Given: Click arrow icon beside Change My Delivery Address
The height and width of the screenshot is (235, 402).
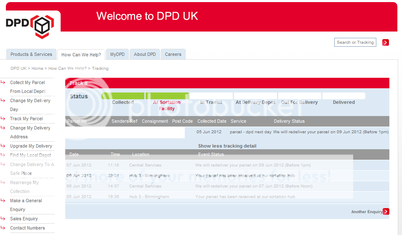Looking at the screenshot, I should (x=3, y=127).
